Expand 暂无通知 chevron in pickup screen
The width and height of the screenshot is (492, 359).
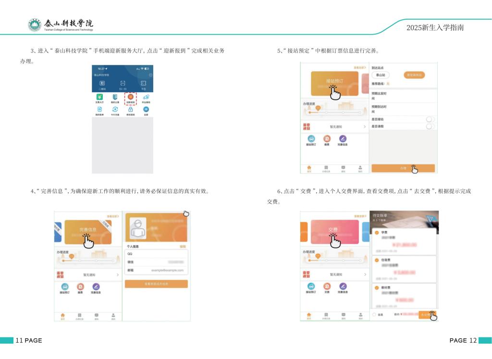pos(365,127)
